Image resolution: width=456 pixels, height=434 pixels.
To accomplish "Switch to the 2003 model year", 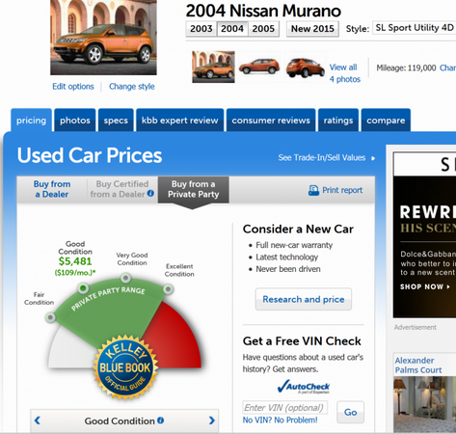I will (201, 29).
